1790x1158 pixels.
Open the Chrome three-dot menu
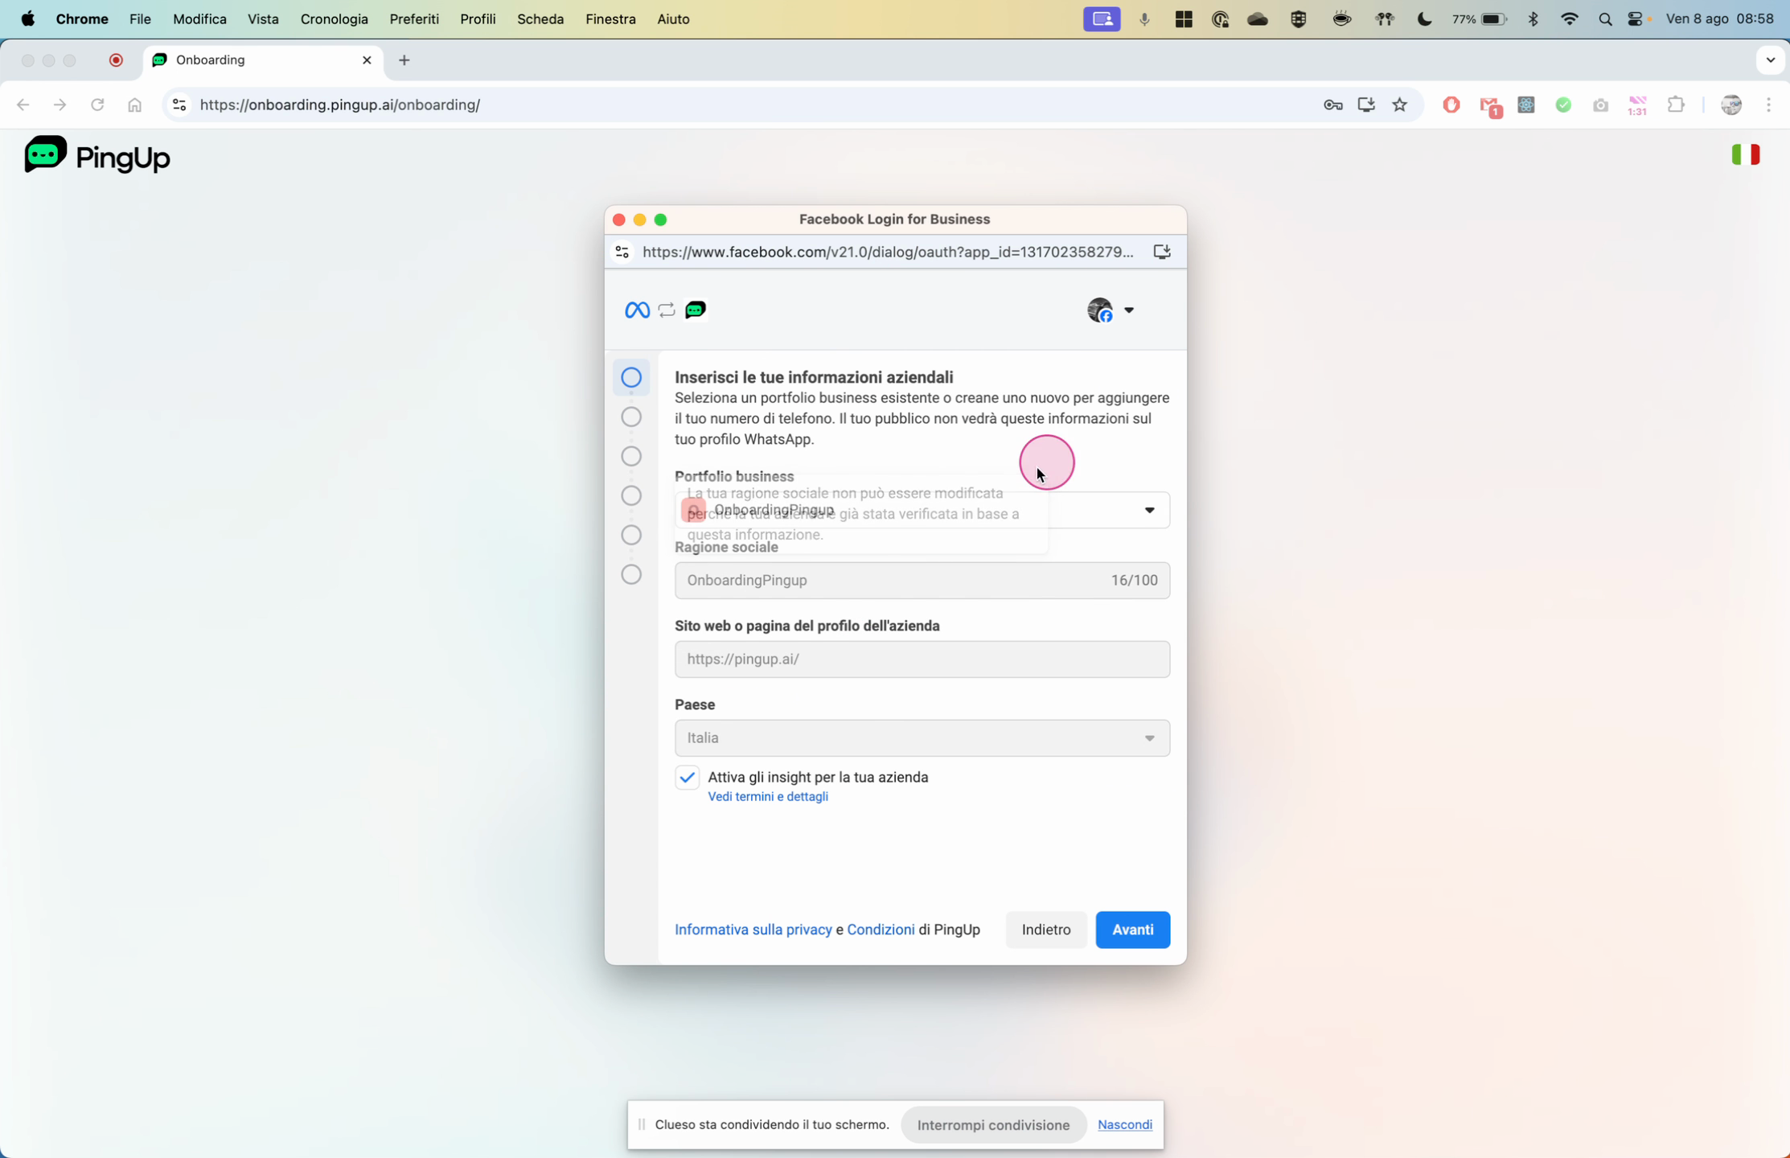click(x=1768, y=105)
